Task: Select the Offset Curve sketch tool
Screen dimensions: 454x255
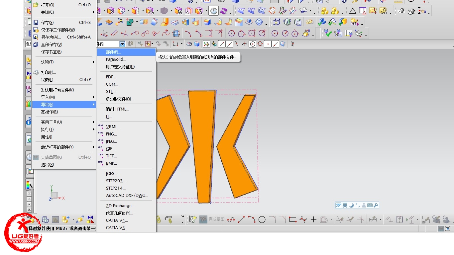Action: click(324, 219)
